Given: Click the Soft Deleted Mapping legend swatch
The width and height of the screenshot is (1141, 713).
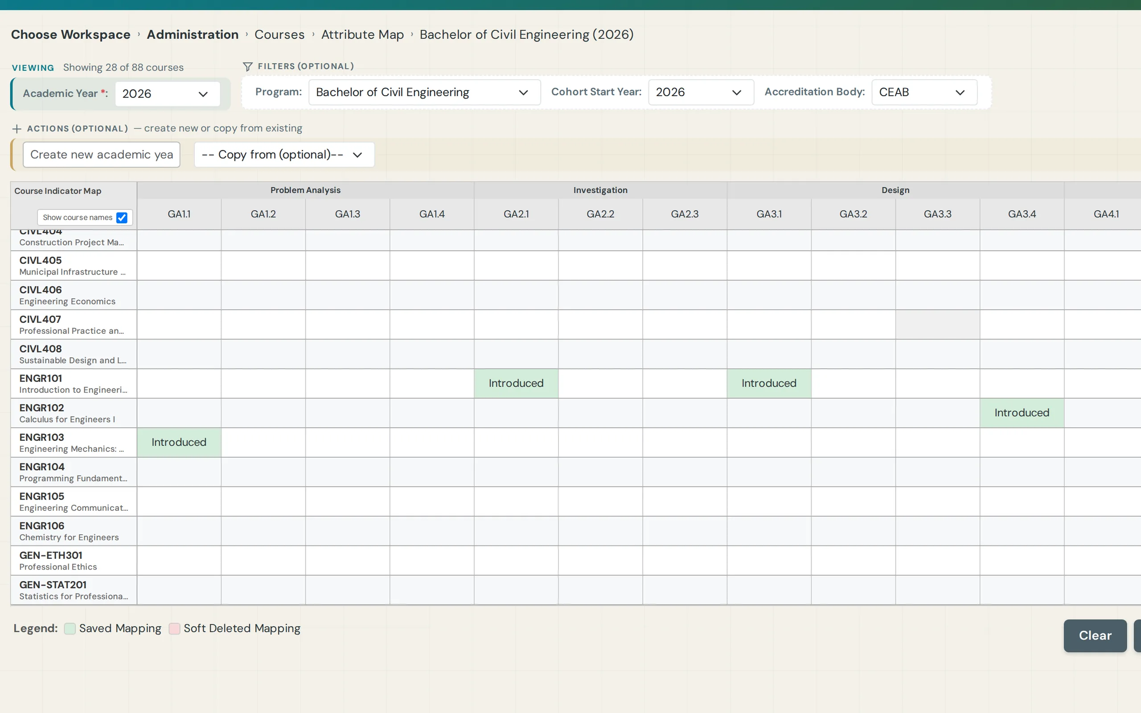Looking at the screenshot, I should point(174,629).
